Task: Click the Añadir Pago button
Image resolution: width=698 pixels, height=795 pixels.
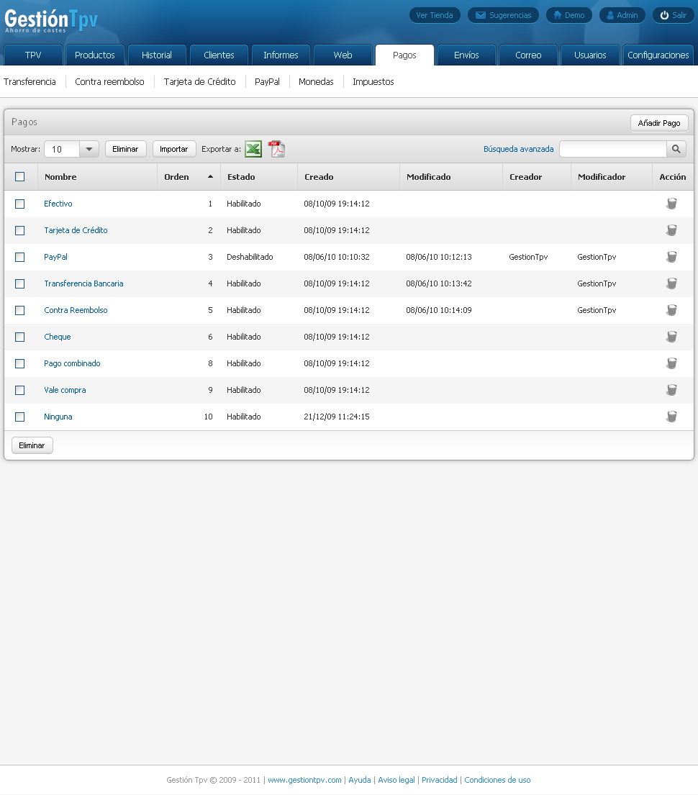Action: pyautogui.click(x=659, y=123)
